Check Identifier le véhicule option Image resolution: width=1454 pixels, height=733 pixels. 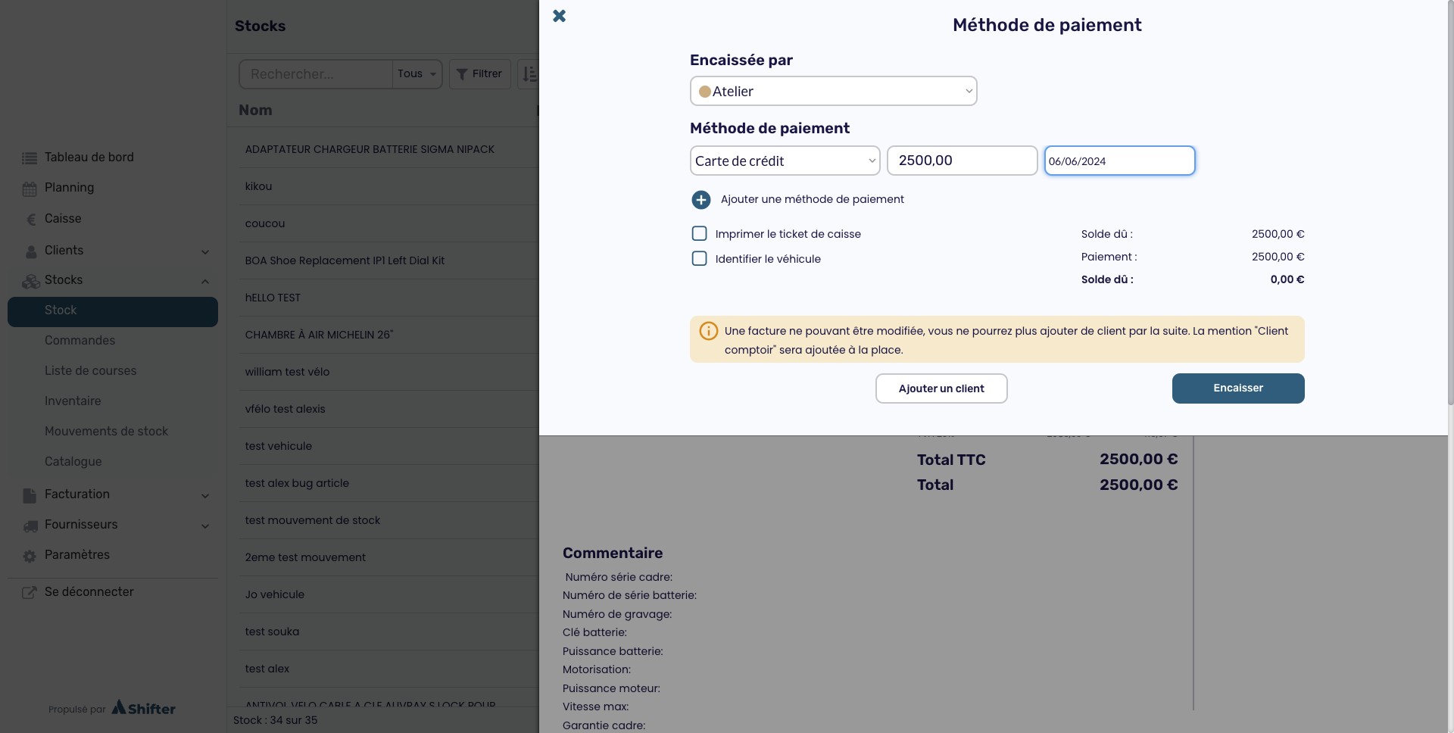click(699, 259)
